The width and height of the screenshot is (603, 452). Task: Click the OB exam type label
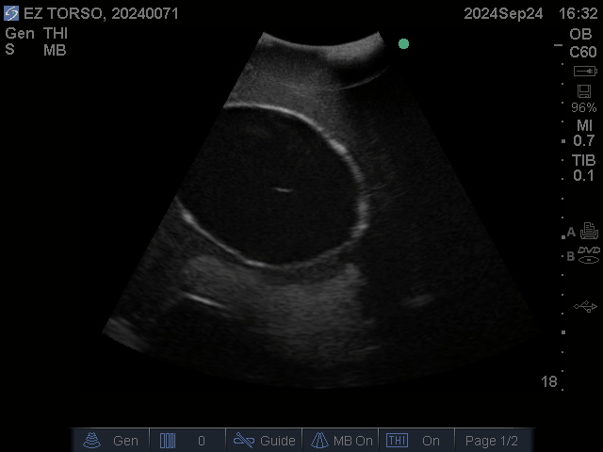(x=580, y=34)
